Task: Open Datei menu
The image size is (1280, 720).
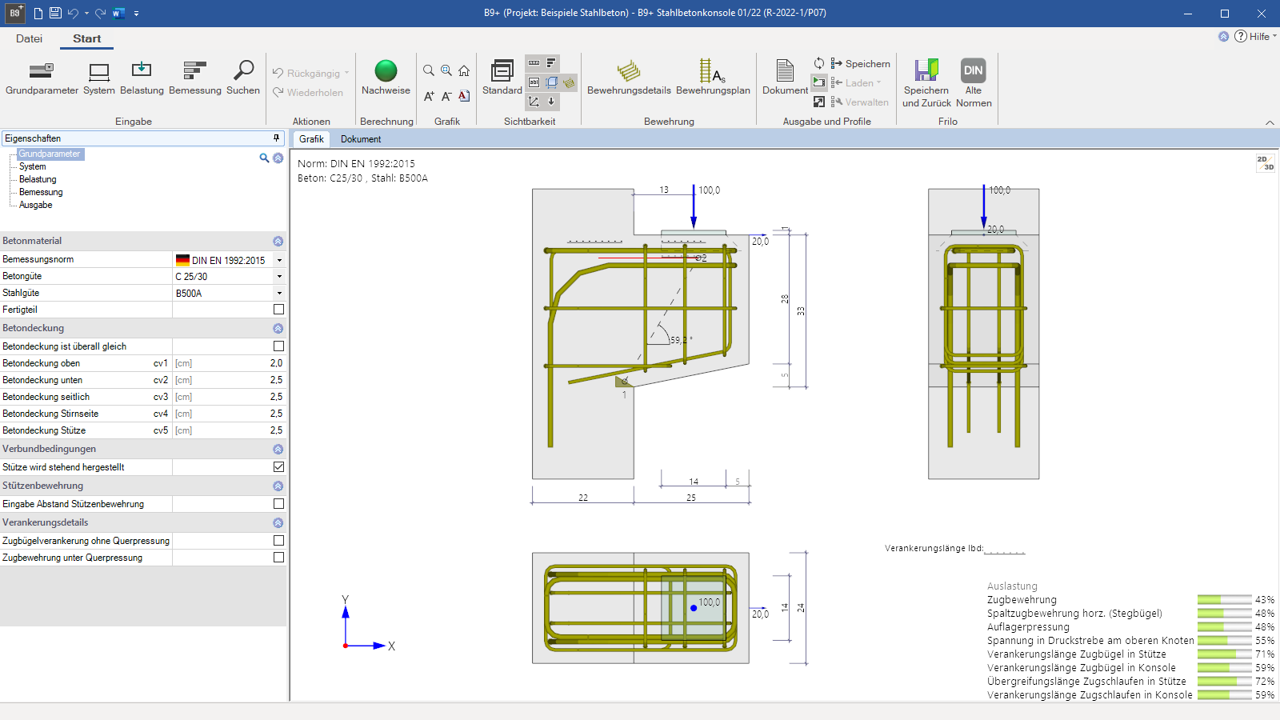Action: click(29, 38)
